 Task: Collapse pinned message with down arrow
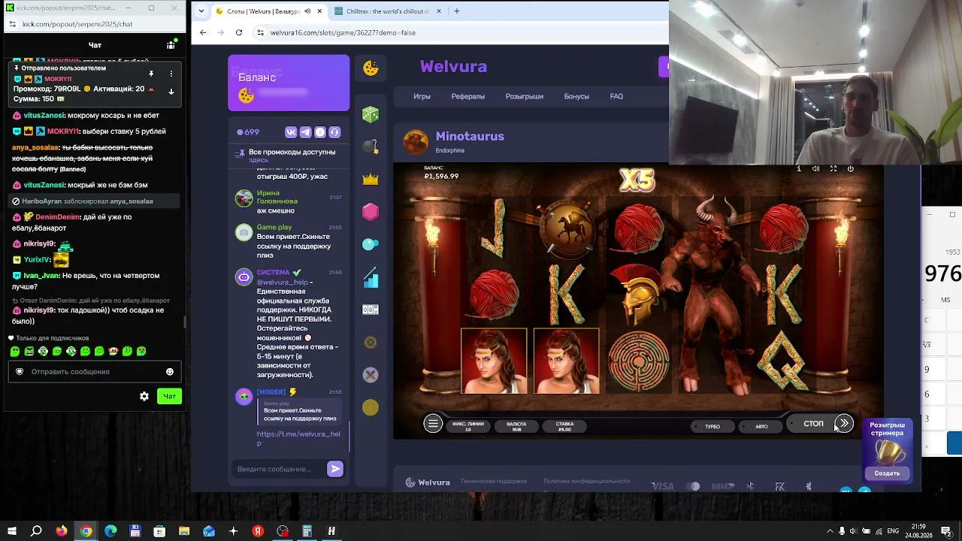(171, 92)
